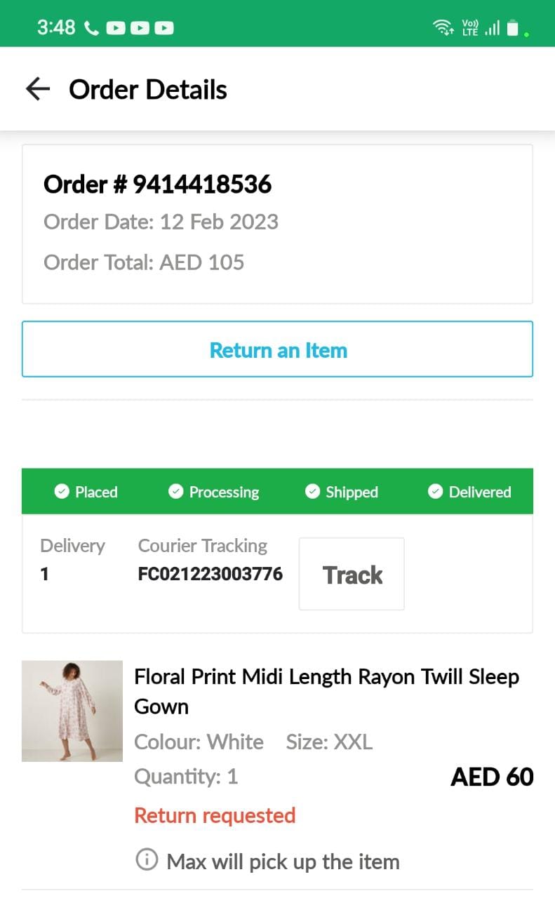Tap the back arrow icon

[x=38, y=89]
